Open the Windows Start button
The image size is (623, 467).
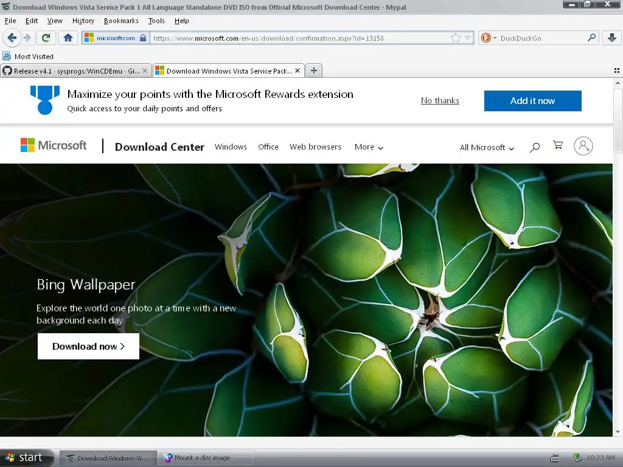(27, 457)
